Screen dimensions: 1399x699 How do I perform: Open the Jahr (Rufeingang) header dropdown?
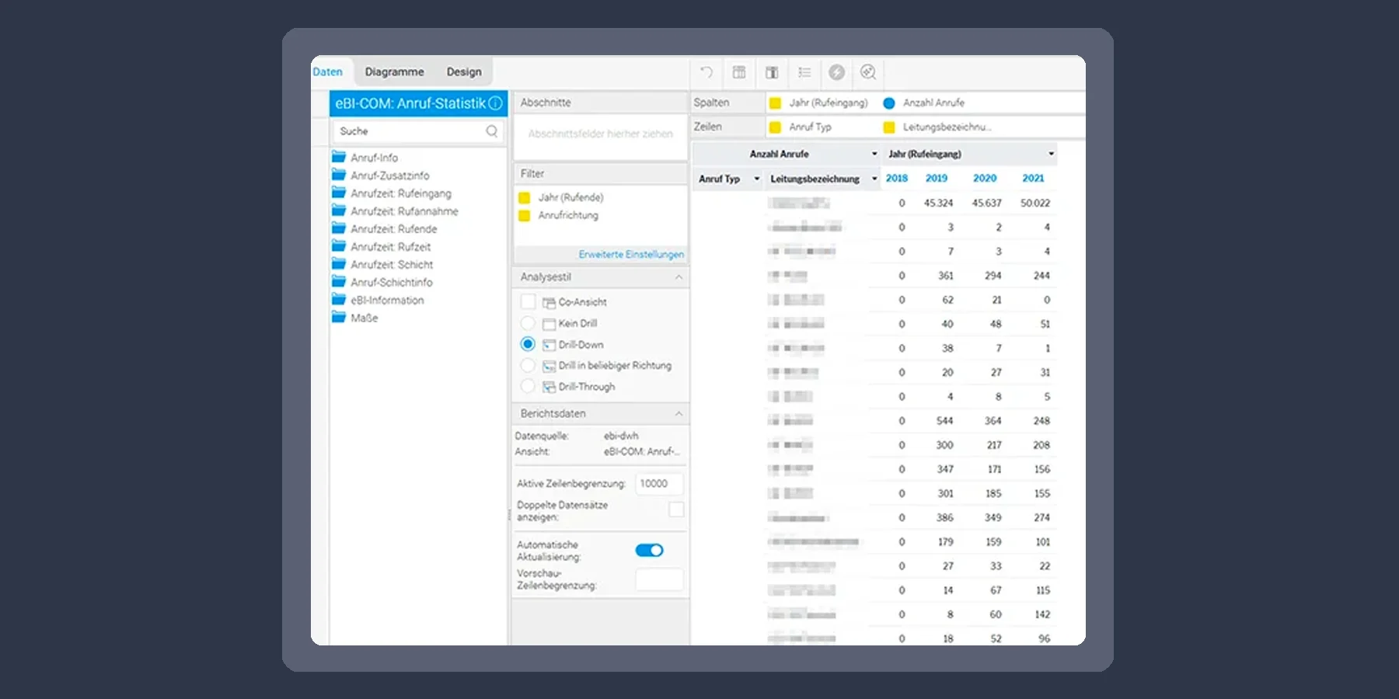1051,154
